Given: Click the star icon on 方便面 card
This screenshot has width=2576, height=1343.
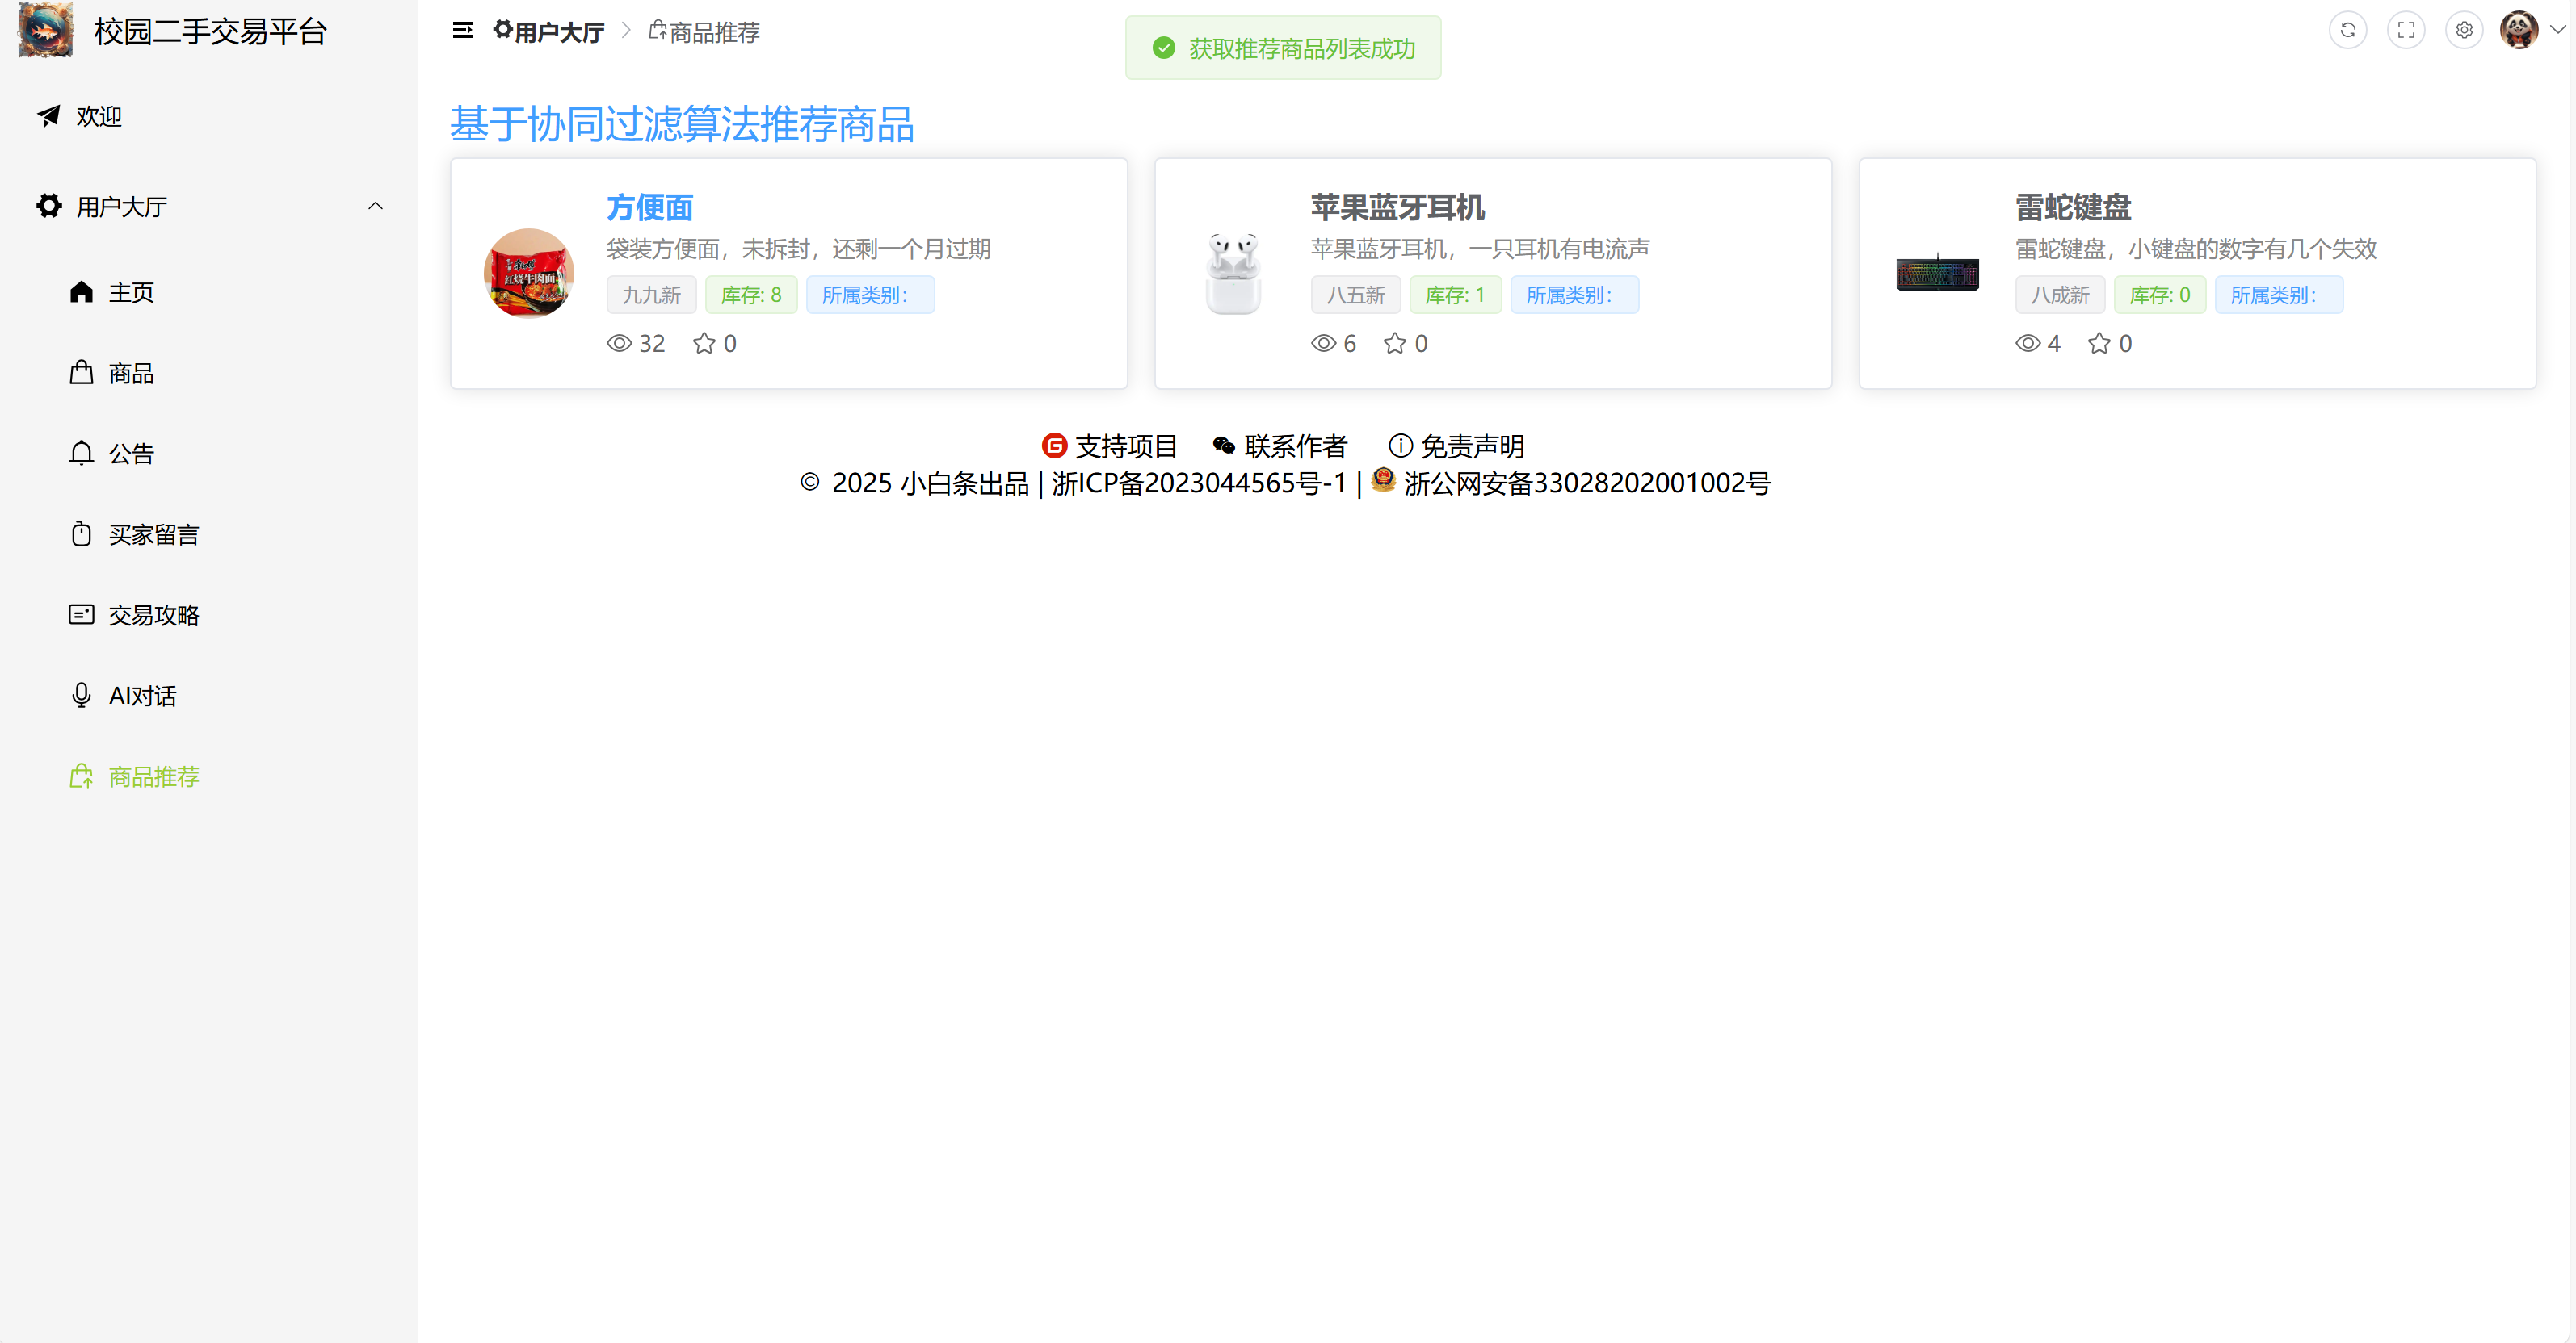Looking at the screenshot, I should pos(704,344).
